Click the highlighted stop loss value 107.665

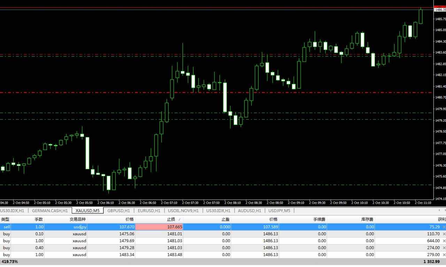tap(159, 227)
